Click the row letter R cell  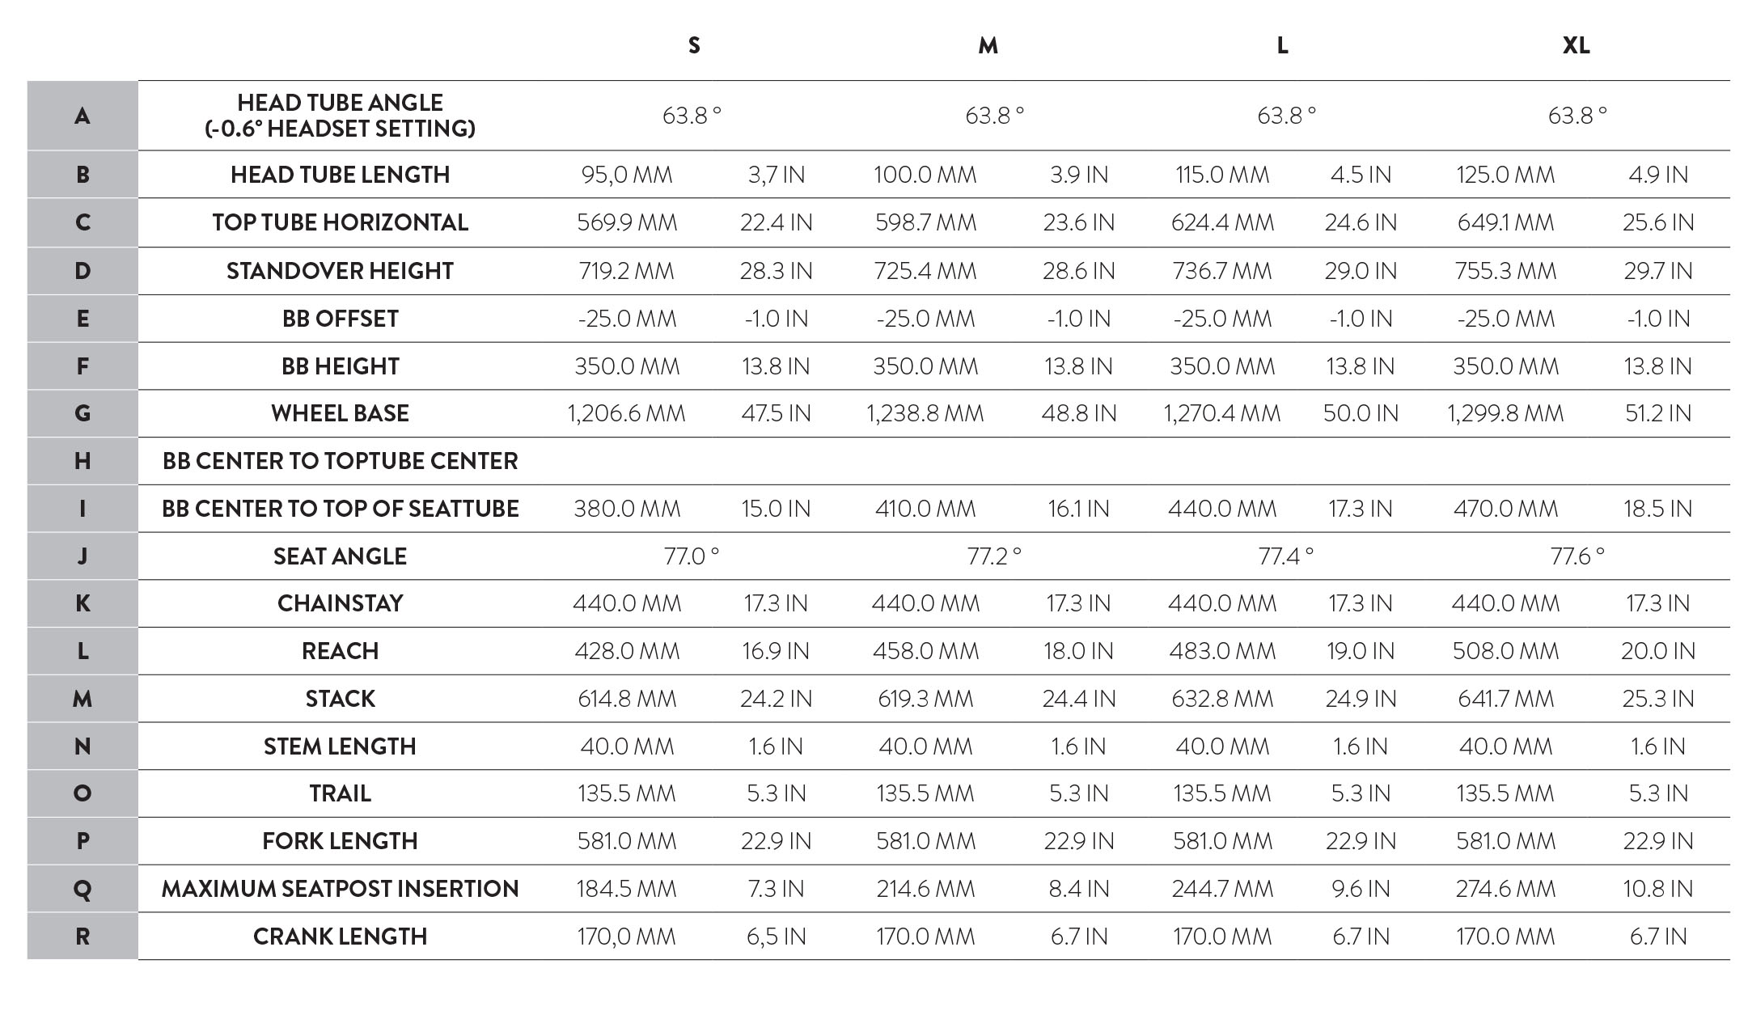pos(83,937)
